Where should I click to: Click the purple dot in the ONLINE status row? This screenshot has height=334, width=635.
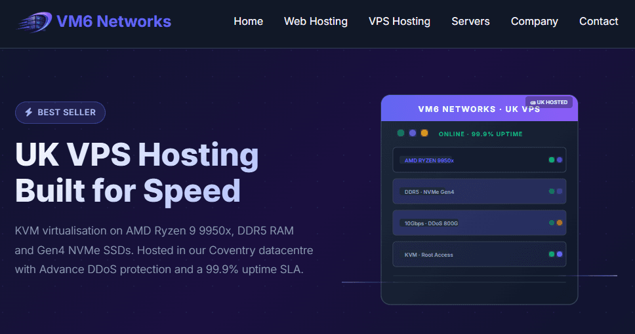pyautogui.click(x=413, y=133)
